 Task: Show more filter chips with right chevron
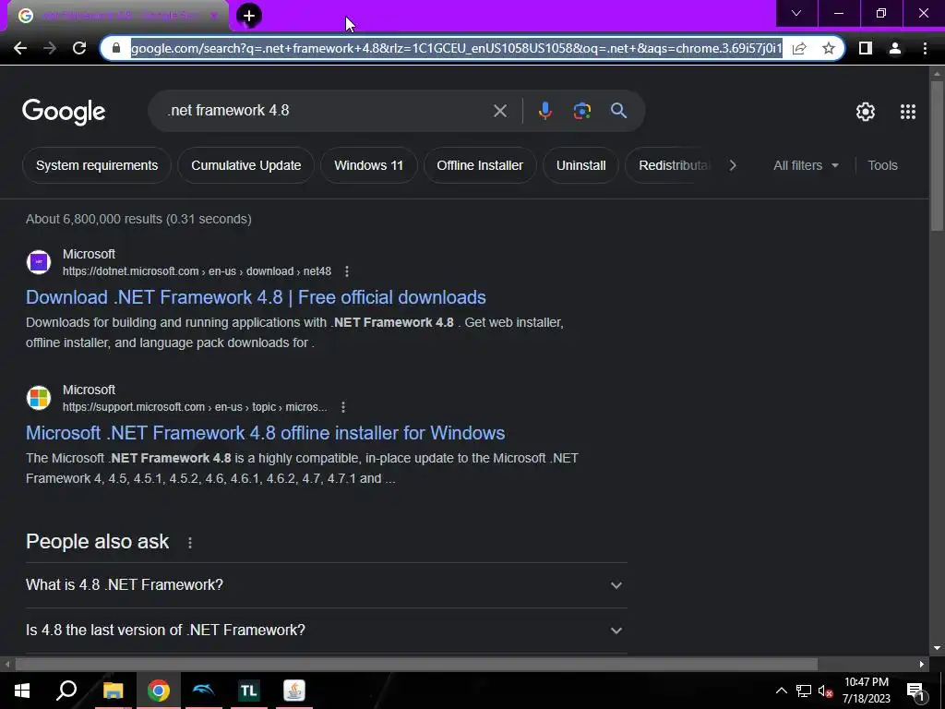tap(732, 165)
